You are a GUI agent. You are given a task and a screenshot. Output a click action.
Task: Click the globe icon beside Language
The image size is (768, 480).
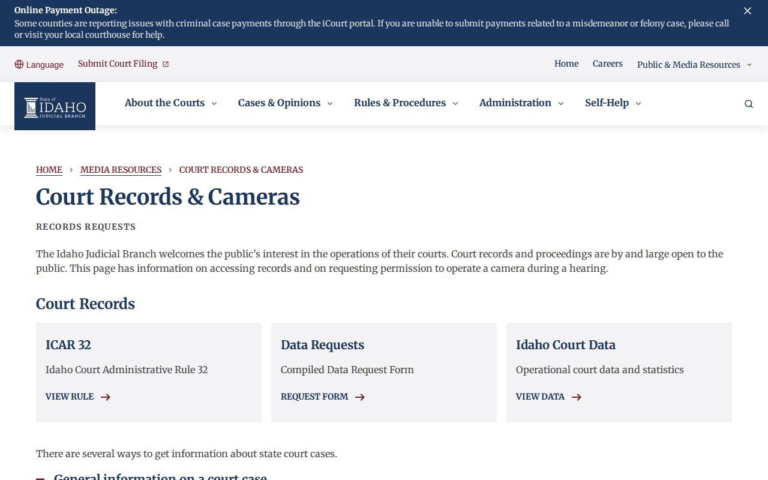[19, 64]
